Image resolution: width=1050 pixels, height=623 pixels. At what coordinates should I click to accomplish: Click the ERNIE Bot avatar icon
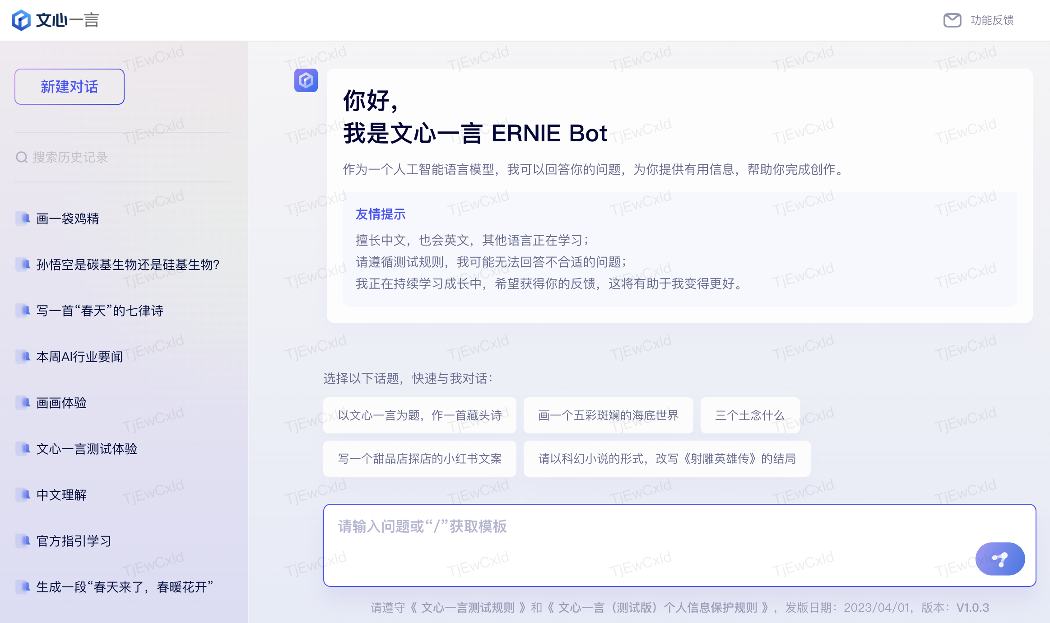pos(306,80)
